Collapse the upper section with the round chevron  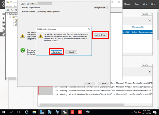[x=149, y=20]
